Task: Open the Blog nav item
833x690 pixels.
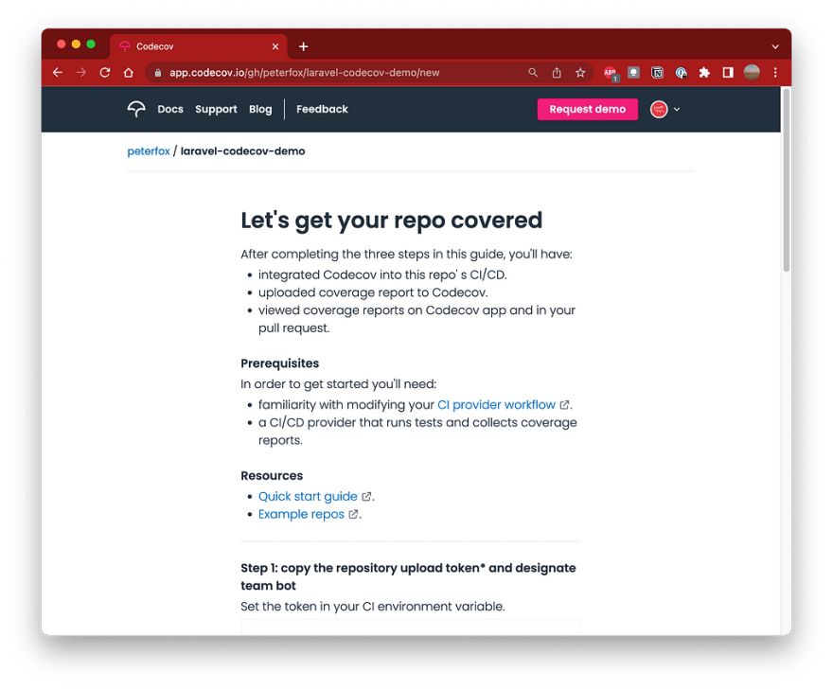Action: pyautogui.click(x=260, y=109)
